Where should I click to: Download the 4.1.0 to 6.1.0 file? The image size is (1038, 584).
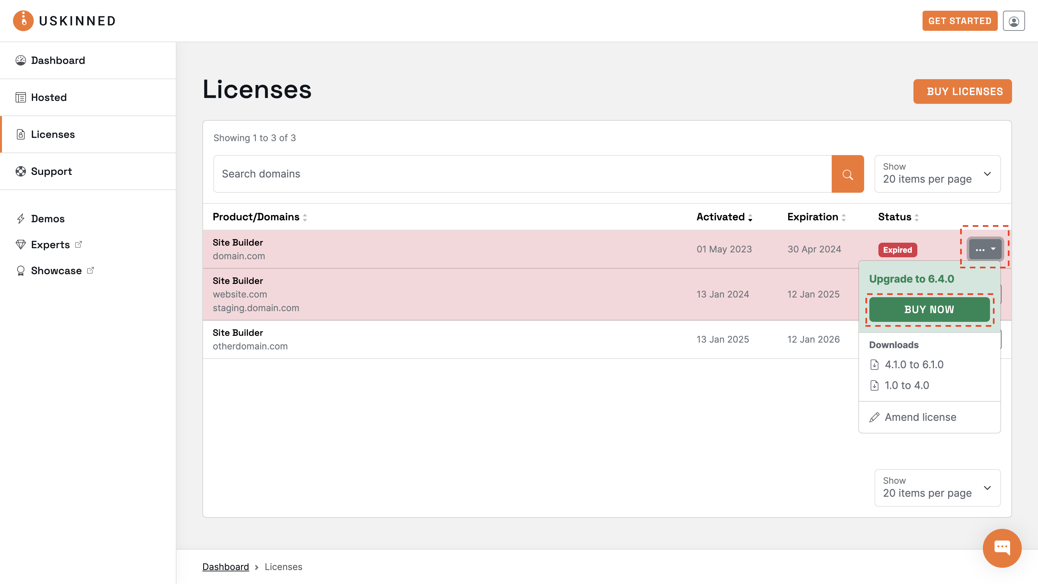click(x=913, y=365)
